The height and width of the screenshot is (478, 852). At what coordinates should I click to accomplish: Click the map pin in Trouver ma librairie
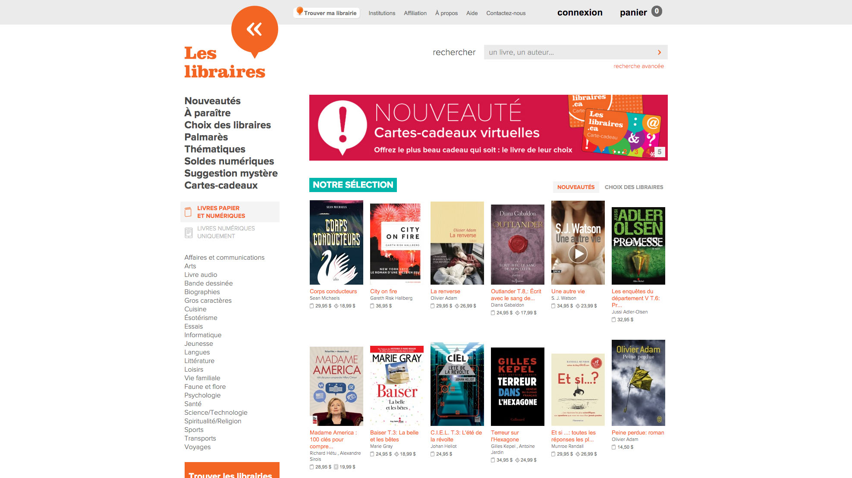[299, 11]
